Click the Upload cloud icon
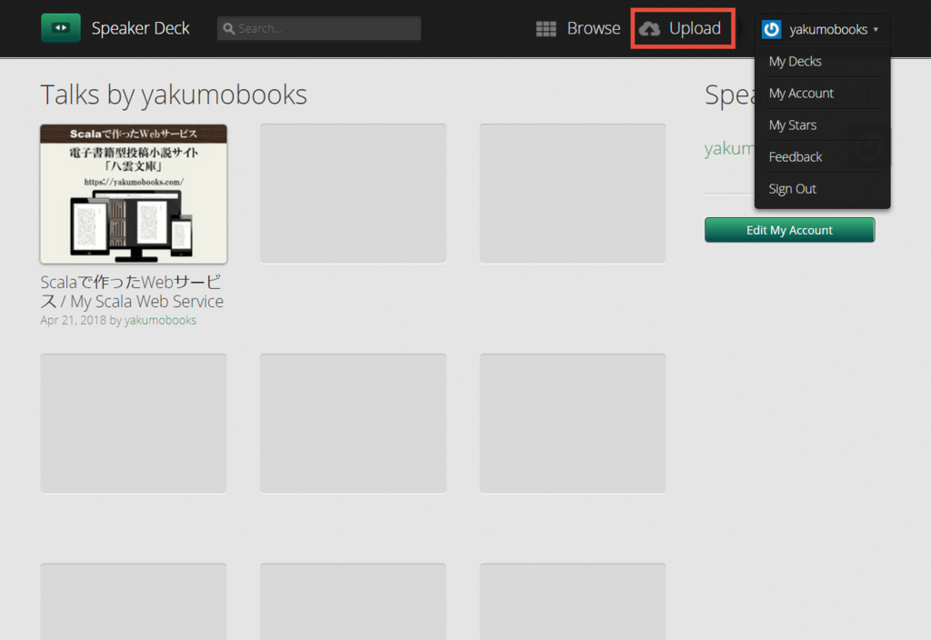931x640 pixels. (x=649, y=28)
